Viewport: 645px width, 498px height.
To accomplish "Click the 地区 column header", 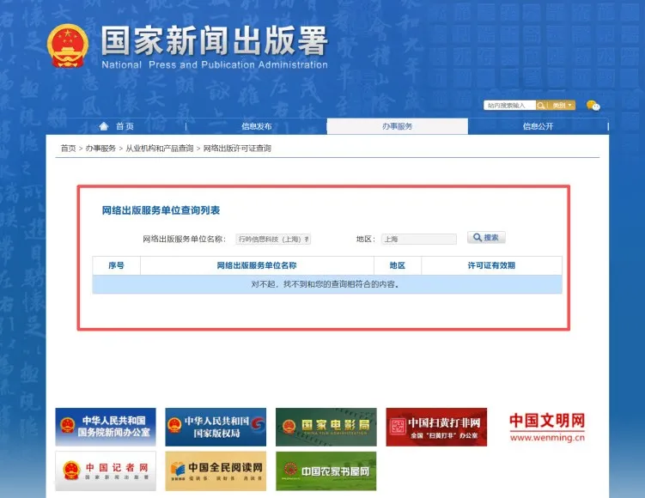I will pos(398,265).
